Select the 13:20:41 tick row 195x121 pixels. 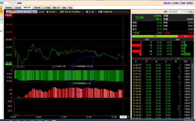(x=161, y=77)
